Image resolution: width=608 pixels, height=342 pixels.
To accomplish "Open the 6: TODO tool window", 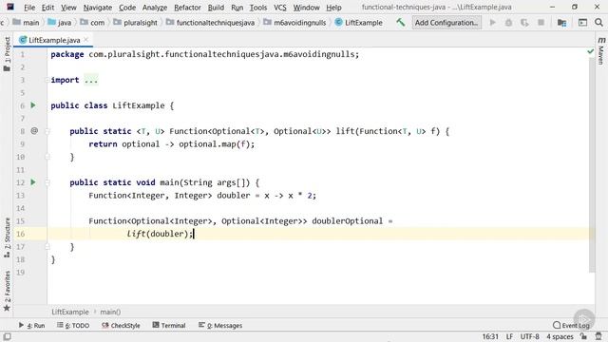I will tap(73, 325).
